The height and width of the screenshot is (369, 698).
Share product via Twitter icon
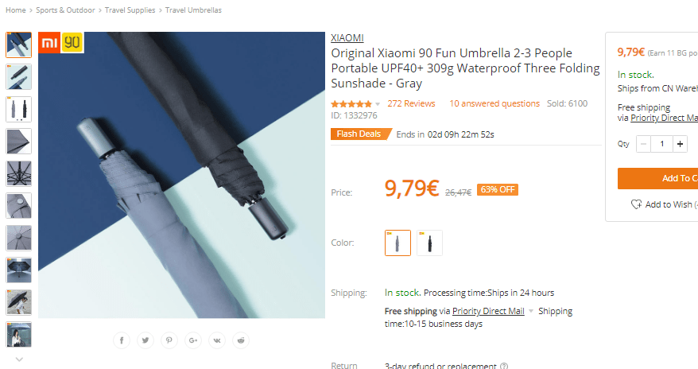pos(145,340)
